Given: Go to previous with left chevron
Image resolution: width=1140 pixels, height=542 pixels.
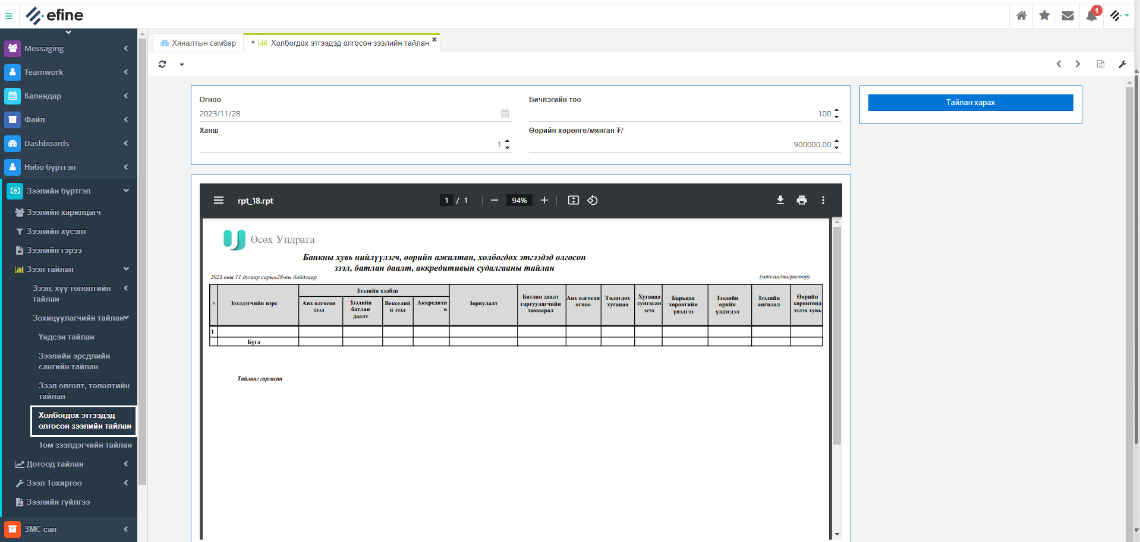Looking at the screenshot, I should 1059,64.
